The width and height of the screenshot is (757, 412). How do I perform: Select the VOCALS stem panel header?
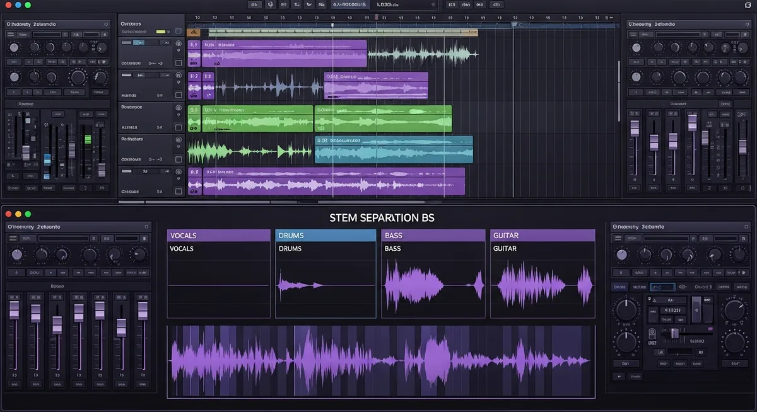point(218,235)
